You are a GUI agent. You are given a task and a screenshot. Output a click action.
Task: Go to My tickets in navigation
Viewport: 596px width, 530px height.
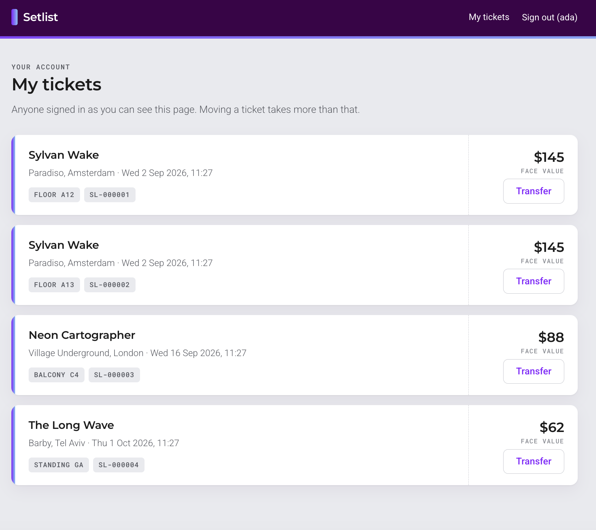489,17
